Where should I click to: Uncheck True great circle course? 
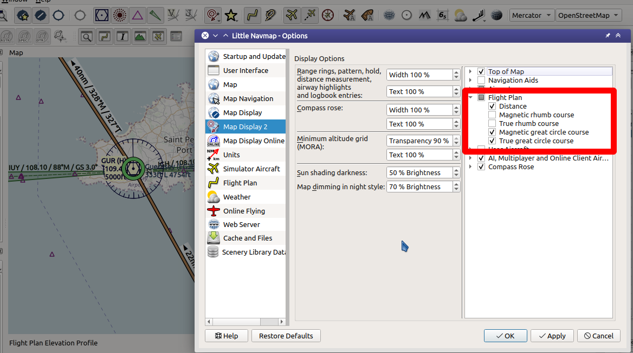tap(492, 141)
